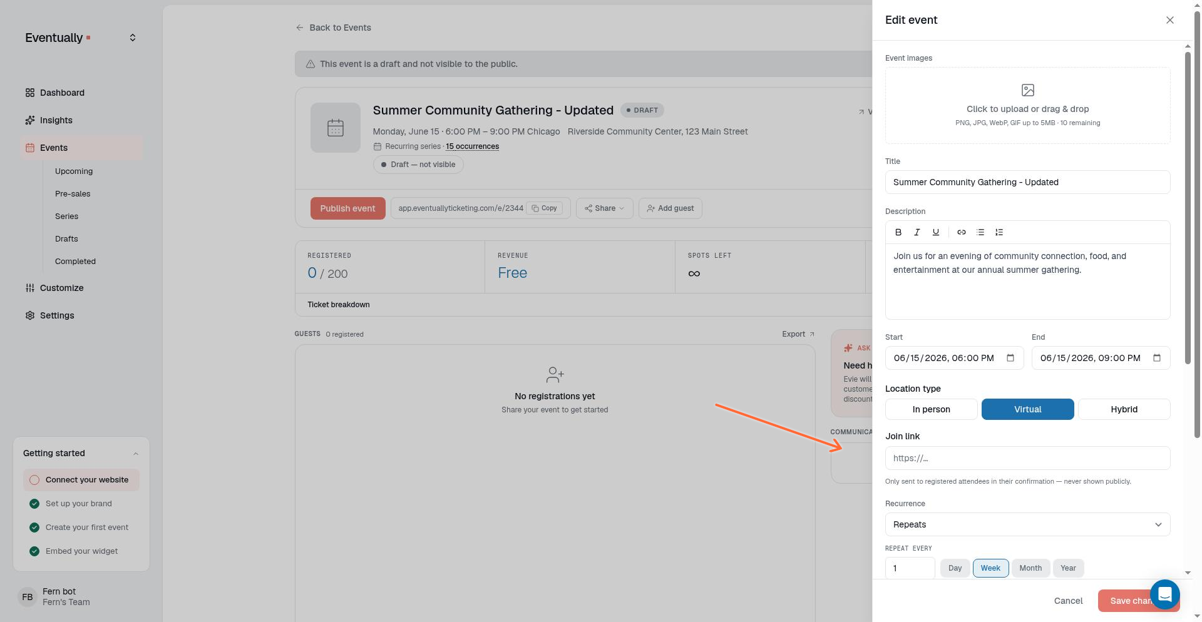Open Dashboard from sidebar
The image size is (1202, 622).
pos(81,93)
